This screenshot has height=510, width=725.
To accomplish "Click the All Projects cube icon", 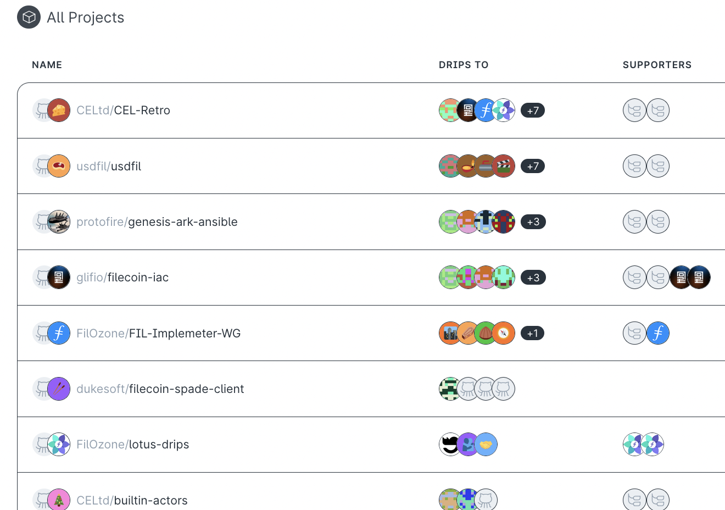I will tap(29, 17).
